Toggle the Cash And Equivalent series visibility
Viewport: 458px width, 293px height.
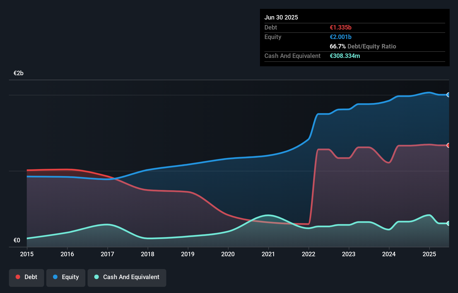click(127, 277)
